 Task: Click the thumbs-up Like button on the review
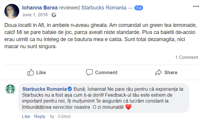click(36, 72)
